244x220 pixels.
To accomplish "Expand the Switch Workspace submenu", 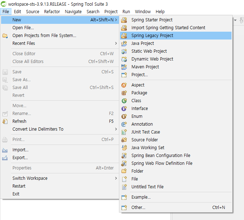I will 116,178.
